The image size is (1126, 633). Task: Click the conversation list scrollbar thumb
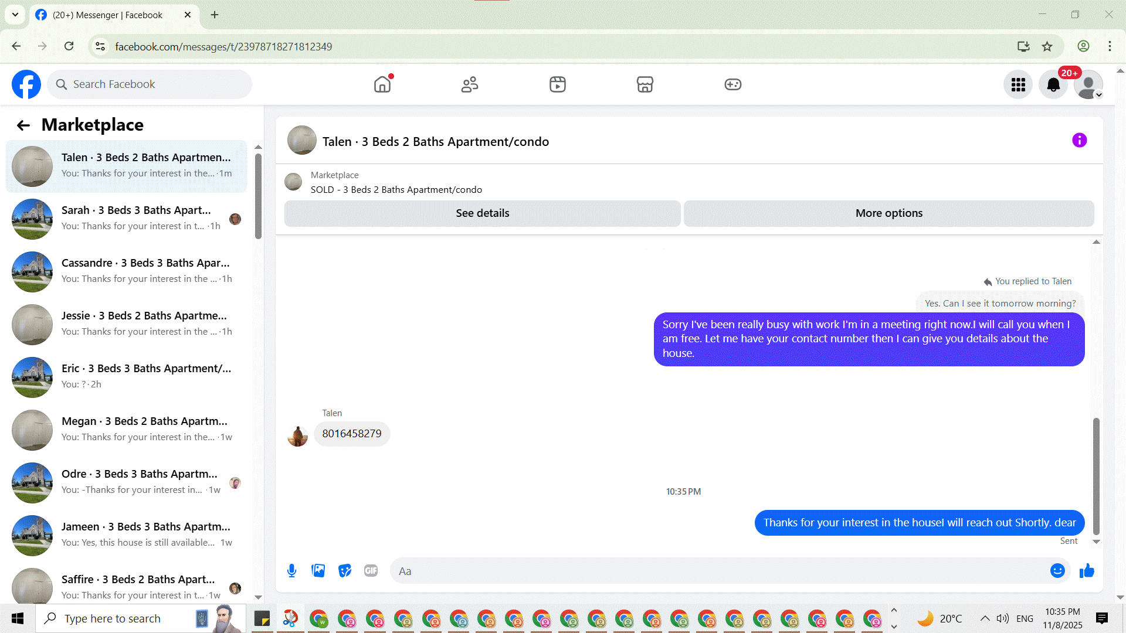click(258, 196)
